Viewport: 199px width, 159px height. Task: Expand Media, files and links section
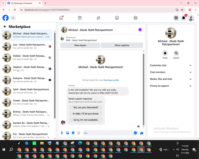pyautogui.click(x=171, y=79)
